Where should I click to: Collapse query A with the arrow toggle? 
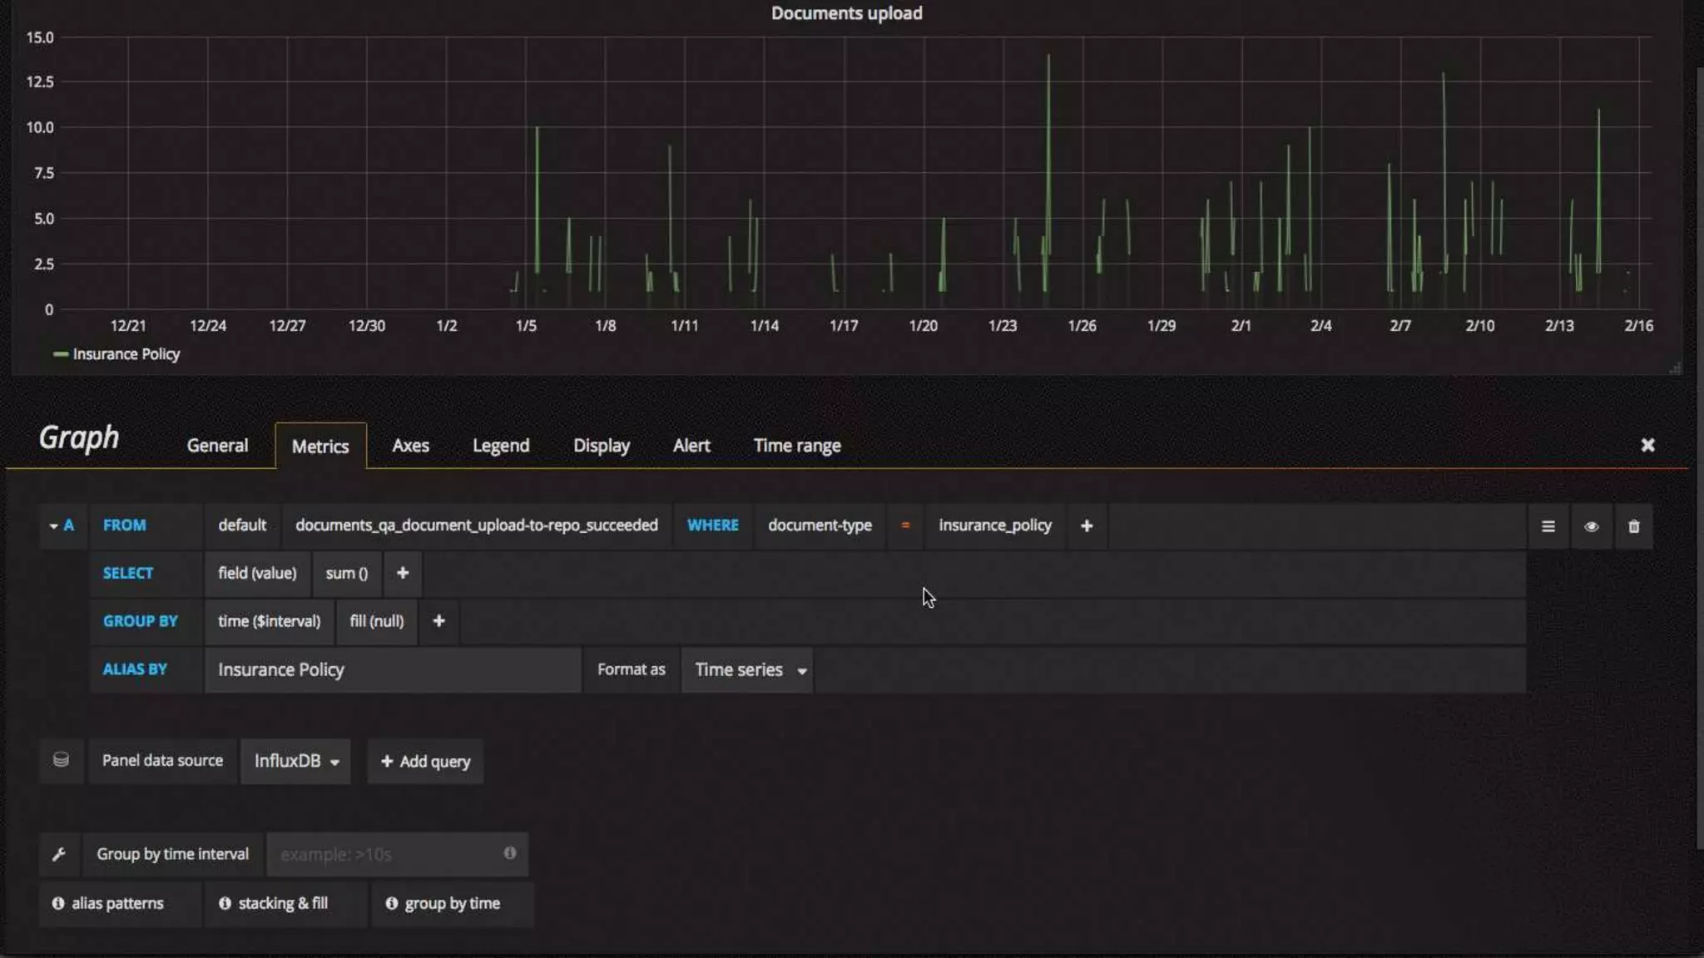[54, 526]
